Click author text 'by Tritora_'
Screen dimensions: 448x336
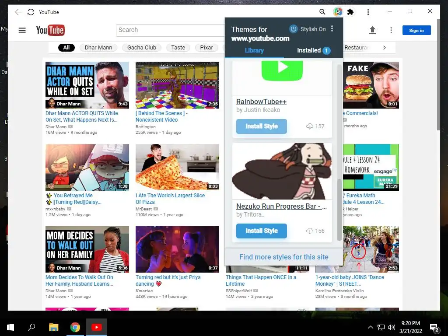pyautogui.click(x=250, y=214)
